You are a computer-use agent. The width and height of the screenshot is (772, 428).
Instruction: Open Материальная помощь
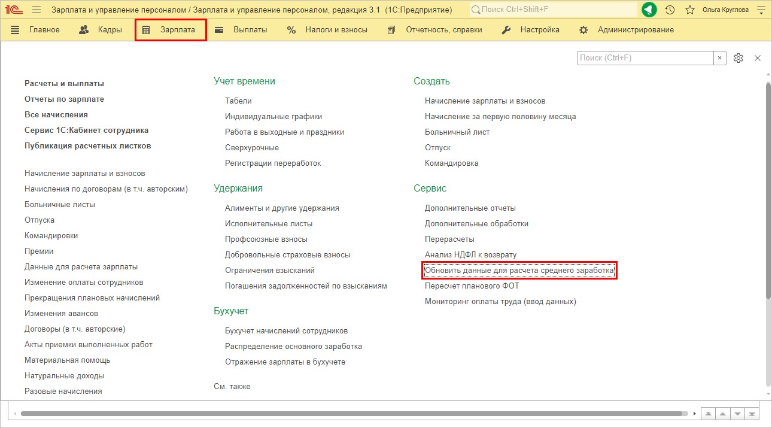(67, 360)
